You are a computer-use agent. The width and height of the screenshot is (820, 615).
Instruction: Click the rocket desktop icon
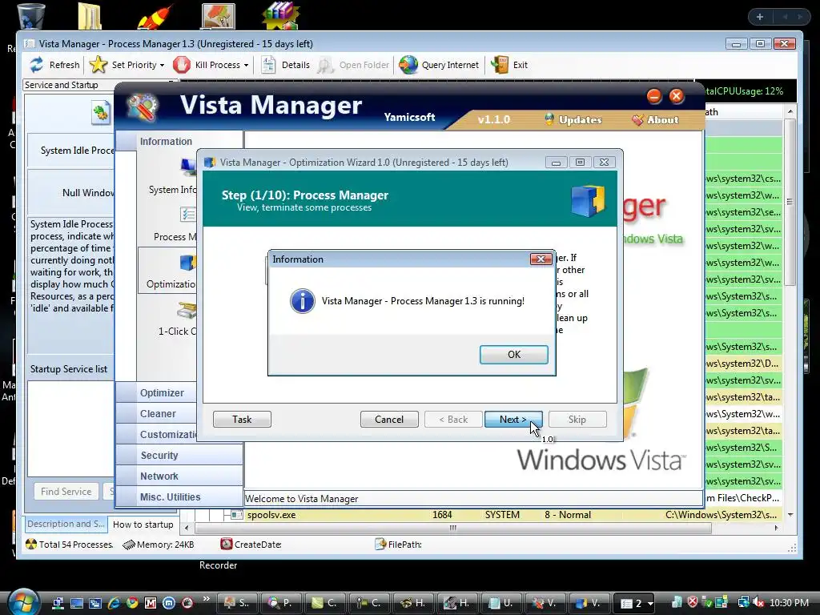[x=155, y=17]
